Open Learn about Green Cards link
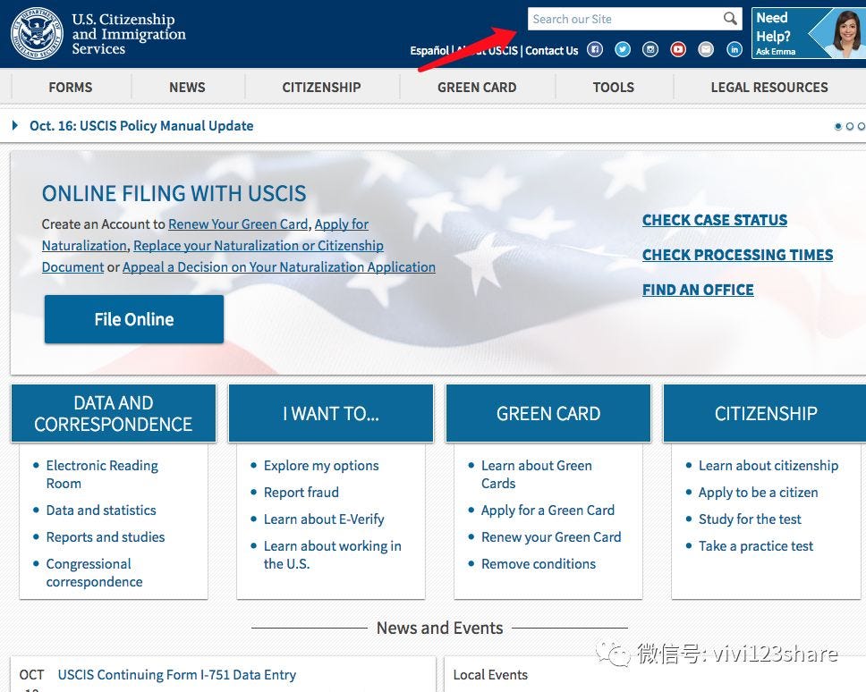Screen dimensions: 866x692 point(536,475)
